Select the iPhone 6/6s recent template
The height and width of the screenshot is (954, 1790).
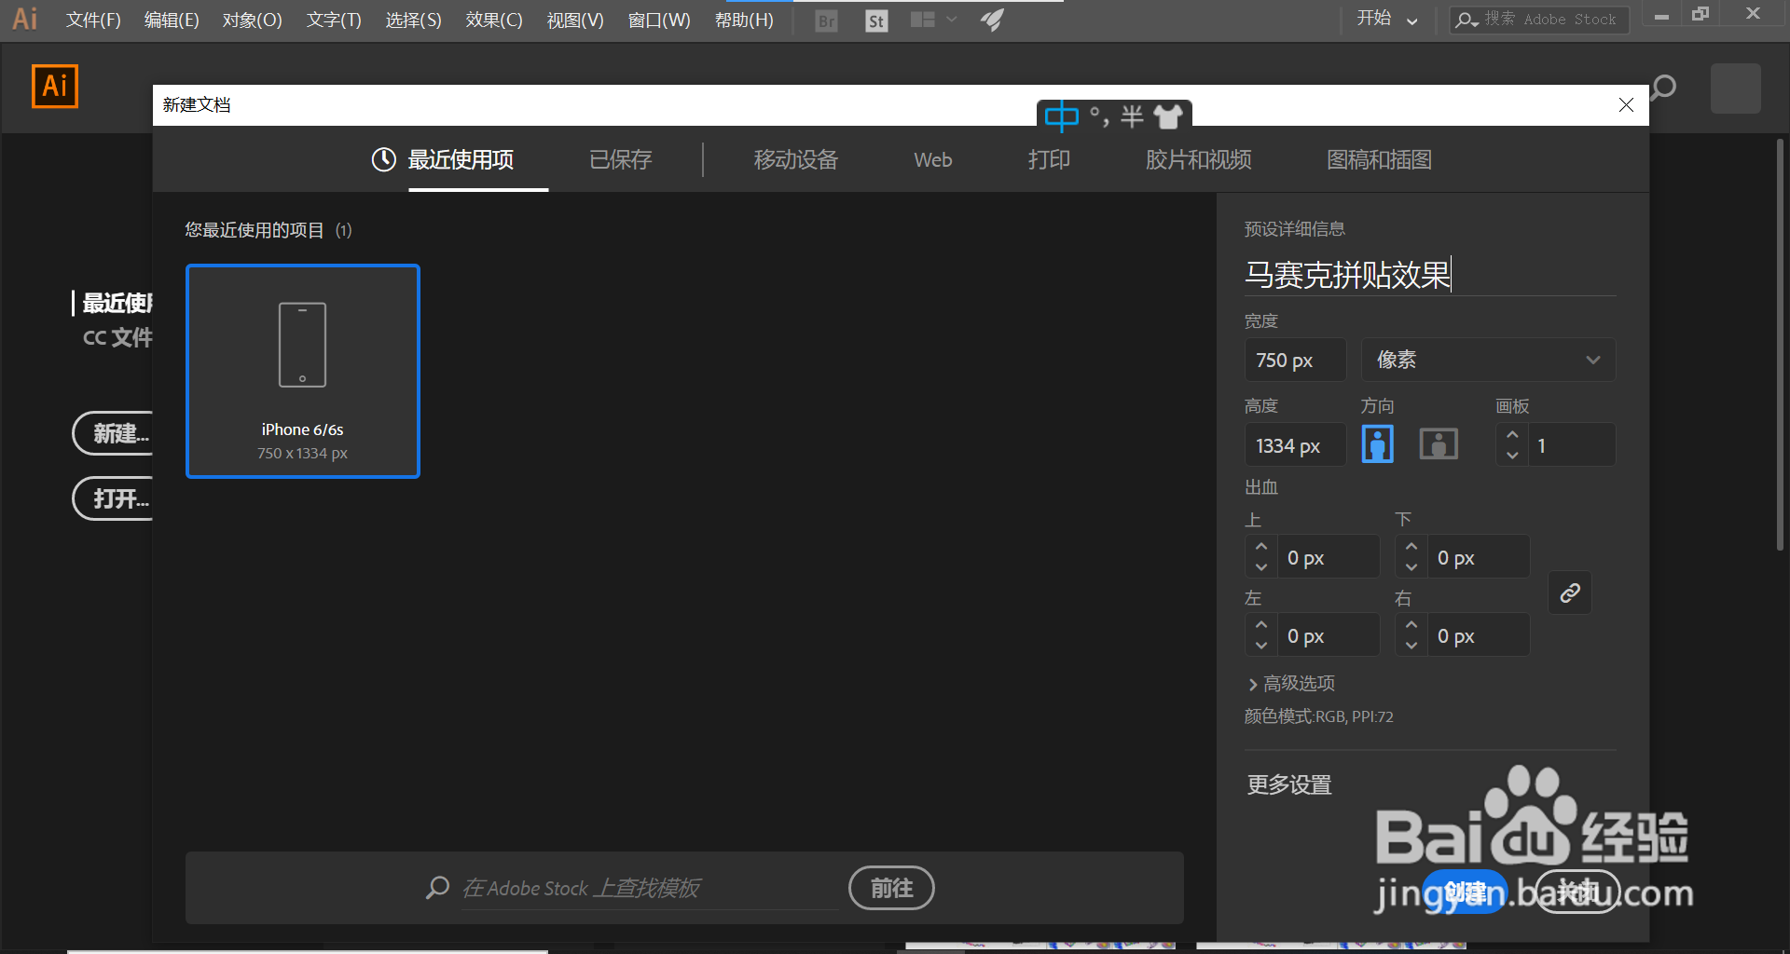point(302,371)
